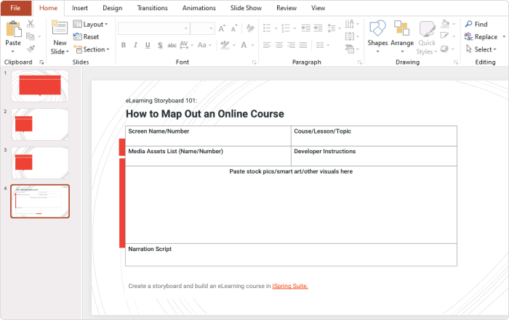Screen dimensions: 509x320
Task: Click the New Slide icon
Action: point(60,28)
